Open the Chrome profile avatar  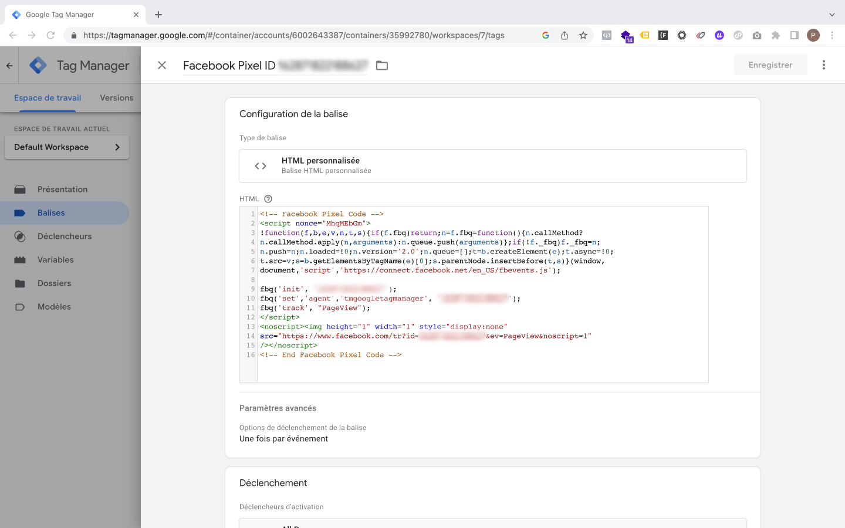tap(813, 35)
